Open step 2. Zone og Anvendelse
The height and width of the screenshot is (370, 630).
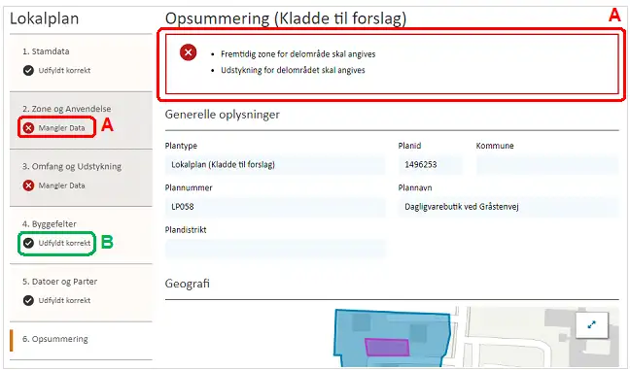click(81, 120)
